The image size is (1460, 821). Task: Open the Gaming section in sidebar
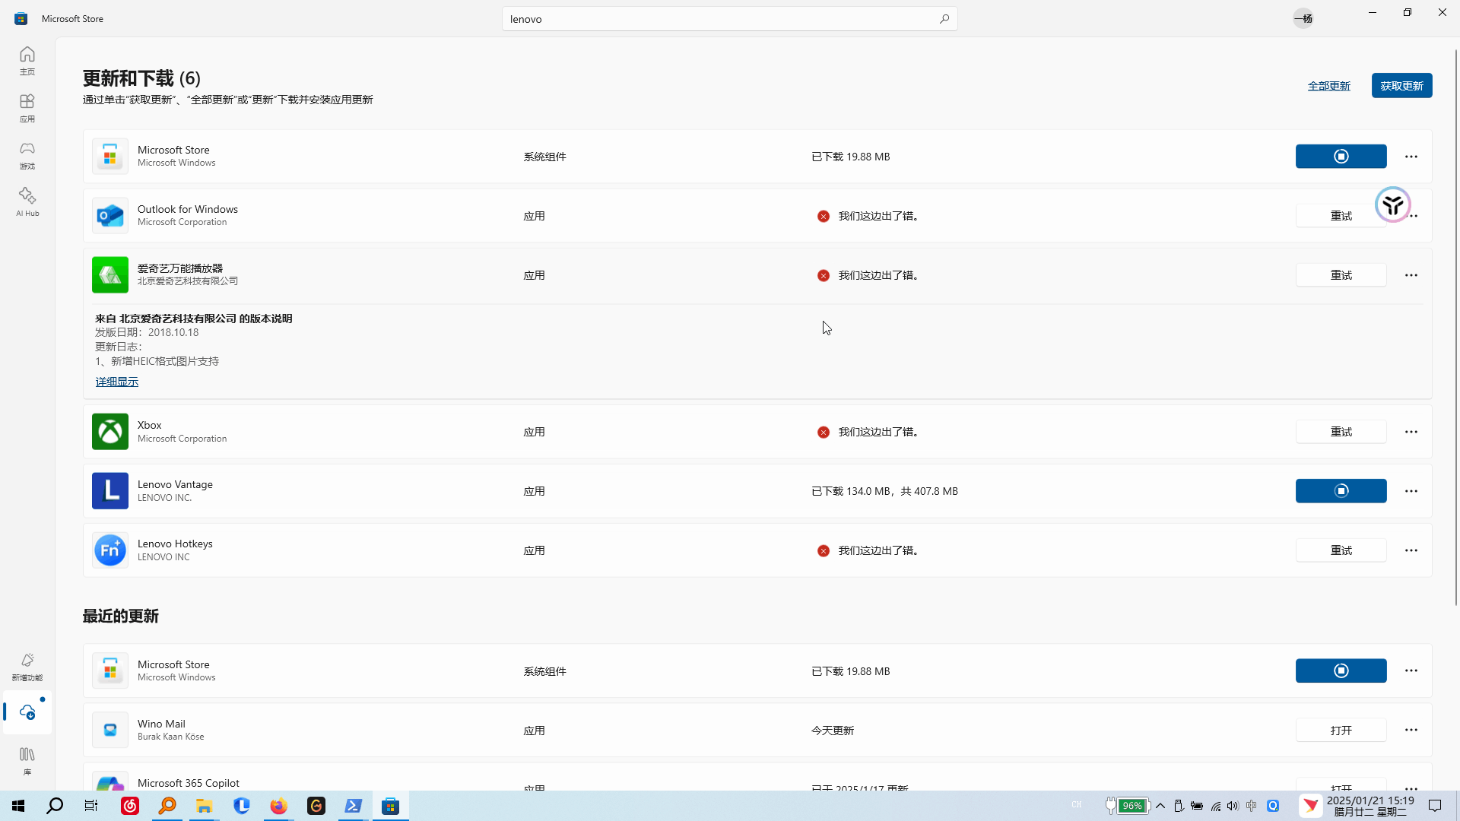[x=27, y=154]
